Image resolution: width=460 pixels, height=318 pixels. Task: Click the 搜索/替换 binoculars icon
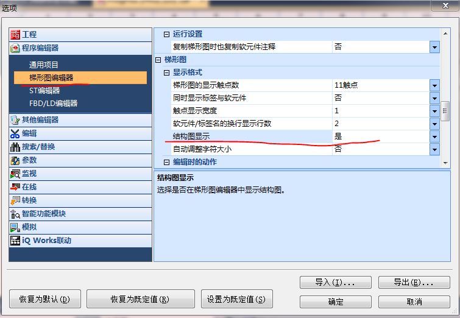tap(16, 147)
